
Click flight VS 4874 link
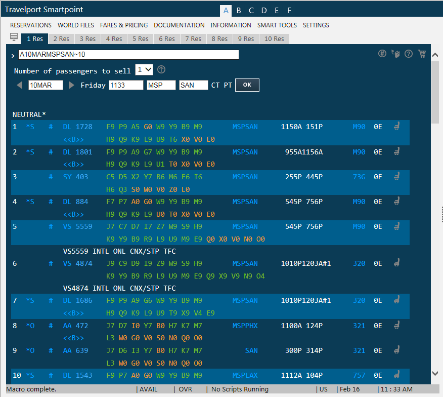coord(78,263)
